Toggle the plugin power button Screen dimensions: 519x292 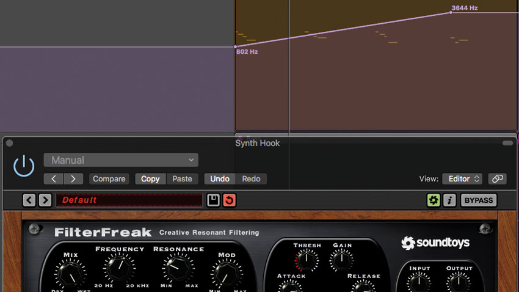[x=24, y=166]
